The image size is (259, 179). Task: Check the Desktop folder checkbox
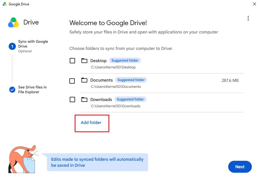tap(72, 61)
